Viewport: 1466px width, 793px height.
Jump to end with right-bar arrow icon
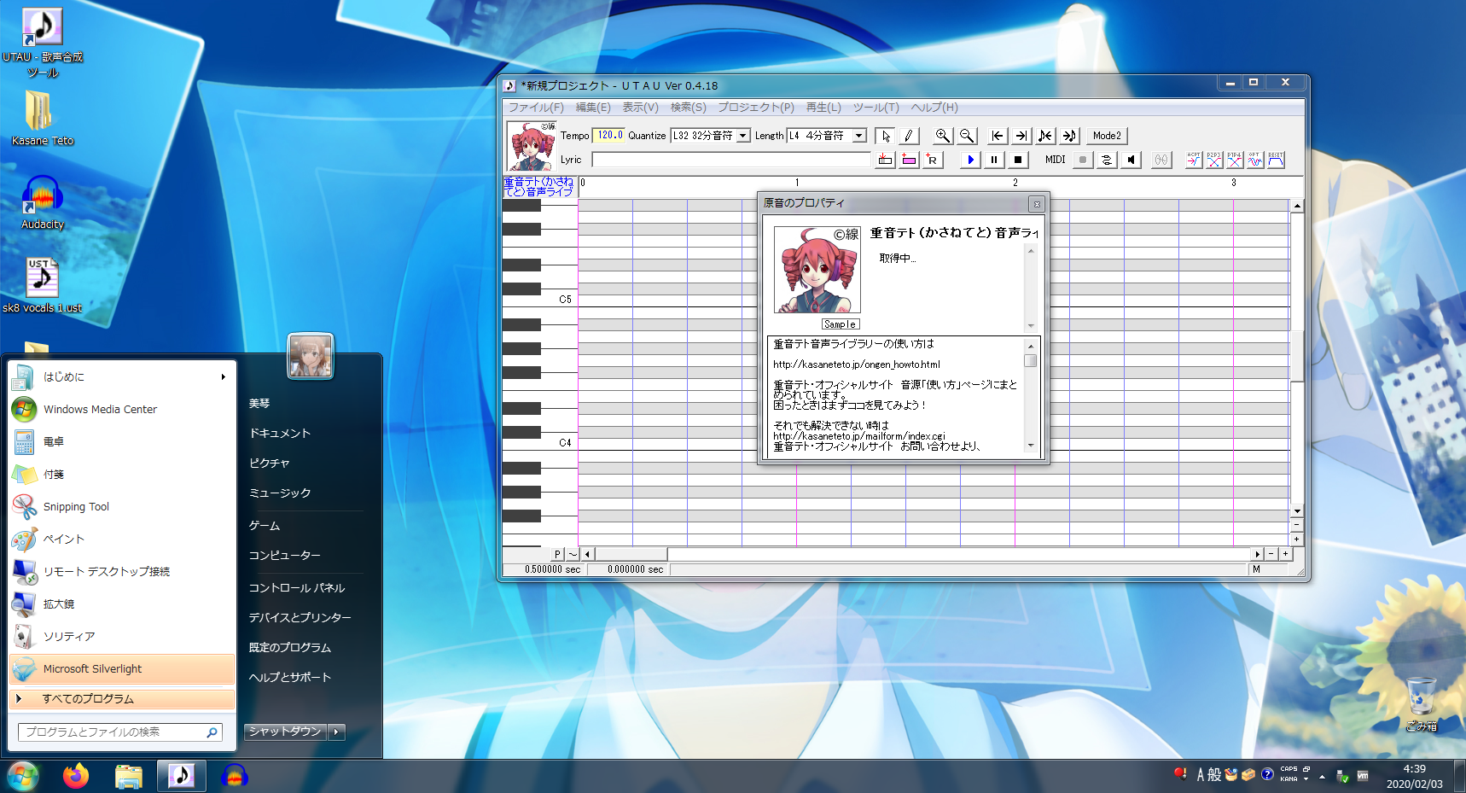tap(1021, 136)
